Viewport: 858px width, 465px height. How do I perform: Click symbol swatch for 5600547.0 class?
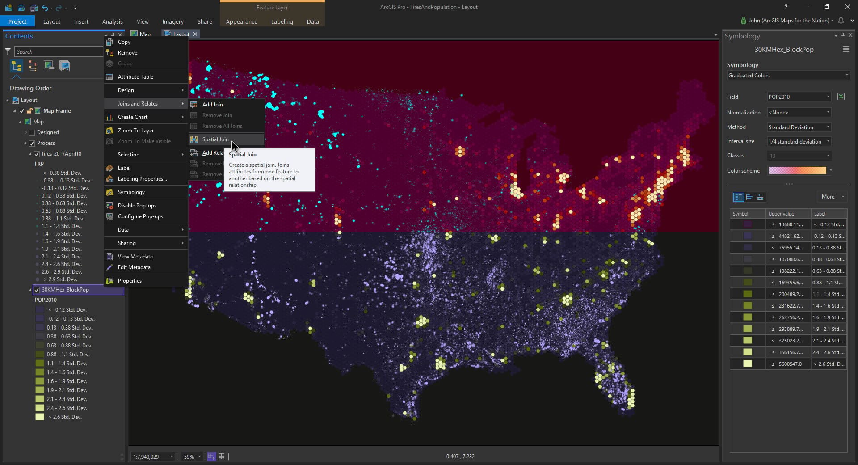pos(747,364)
